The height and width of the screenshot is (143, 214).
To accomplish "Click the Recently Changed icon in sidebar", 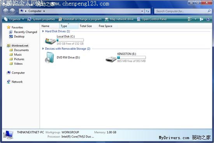I will pos(11,32).
